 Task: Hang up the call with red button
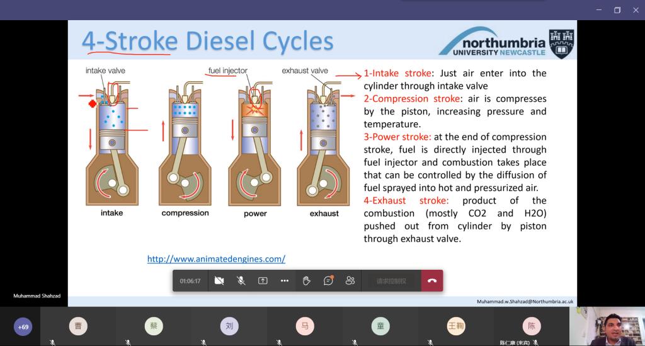(432, 281)
